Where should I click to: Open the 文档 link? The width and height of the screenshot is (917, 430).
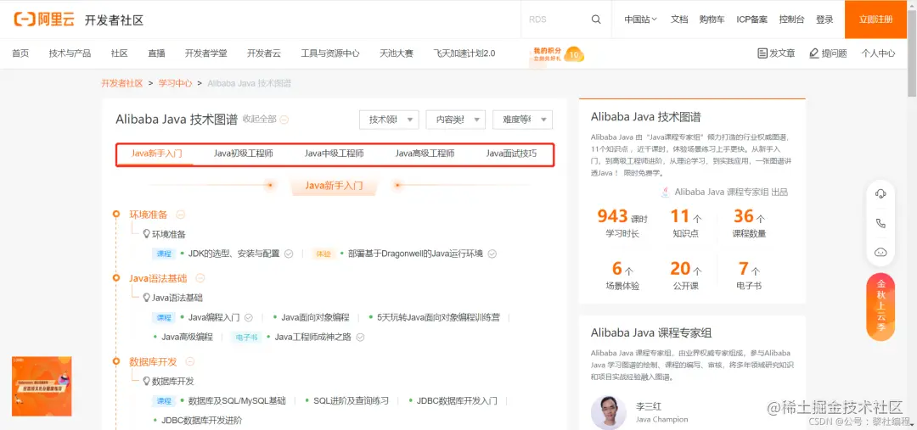679,20
